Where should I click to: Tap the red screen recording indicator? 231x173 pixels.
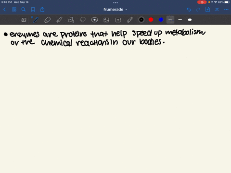202,2
